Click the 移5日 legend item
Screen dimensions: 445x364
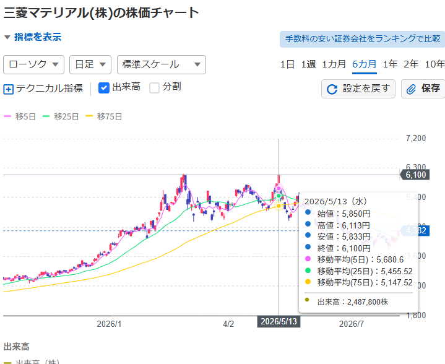(x=20, y=116)
